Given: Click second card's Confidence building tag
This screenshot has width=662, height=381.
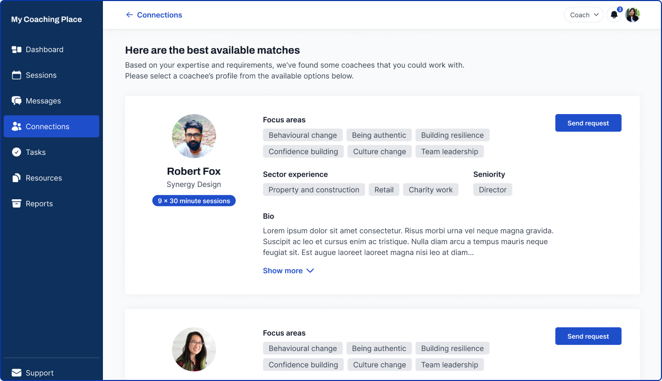Looking at the screenshot, I should [x=303, y=364].
